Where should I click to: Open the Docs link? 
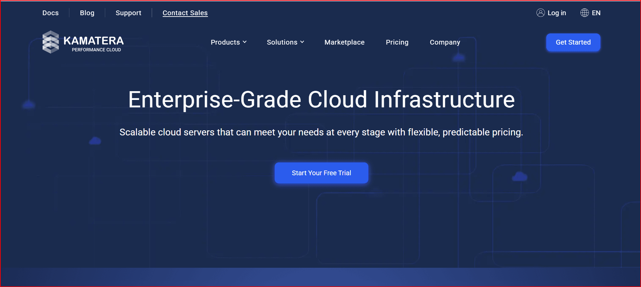[50, 13]
